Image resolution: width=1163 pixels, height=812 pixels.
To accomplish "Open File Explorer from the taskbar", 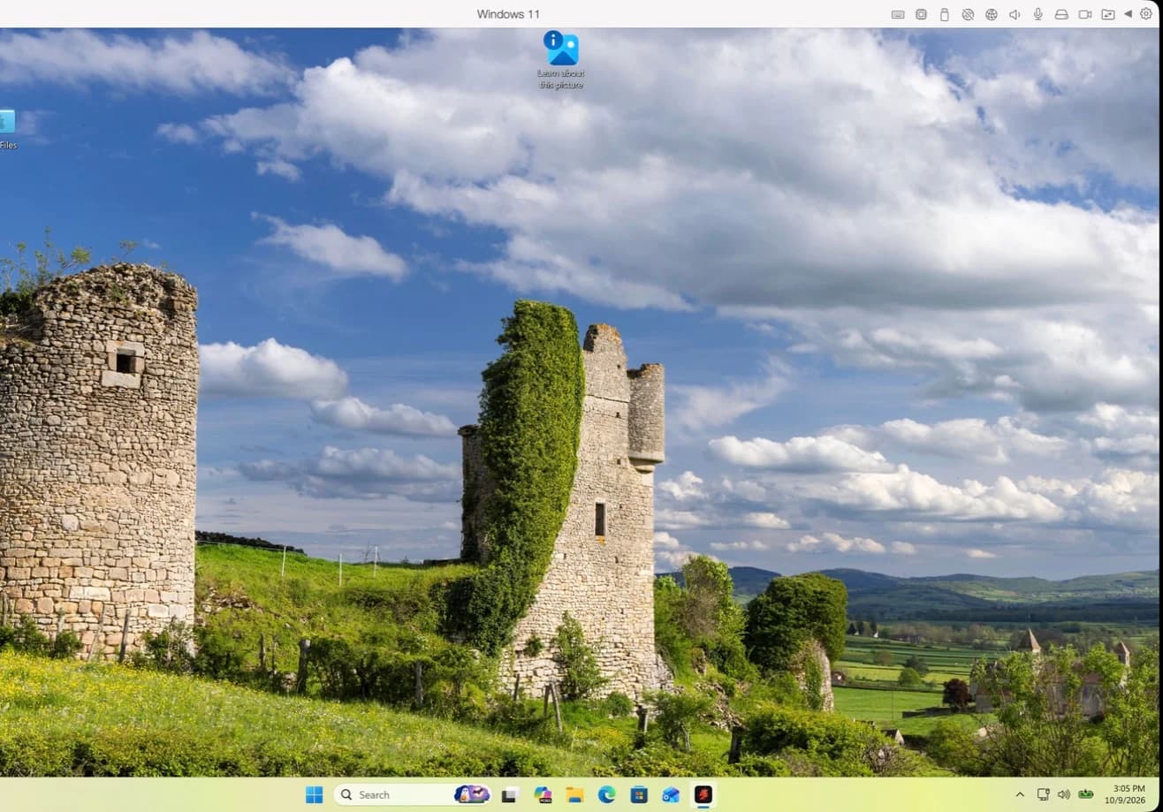I will (x=574, y=794).
